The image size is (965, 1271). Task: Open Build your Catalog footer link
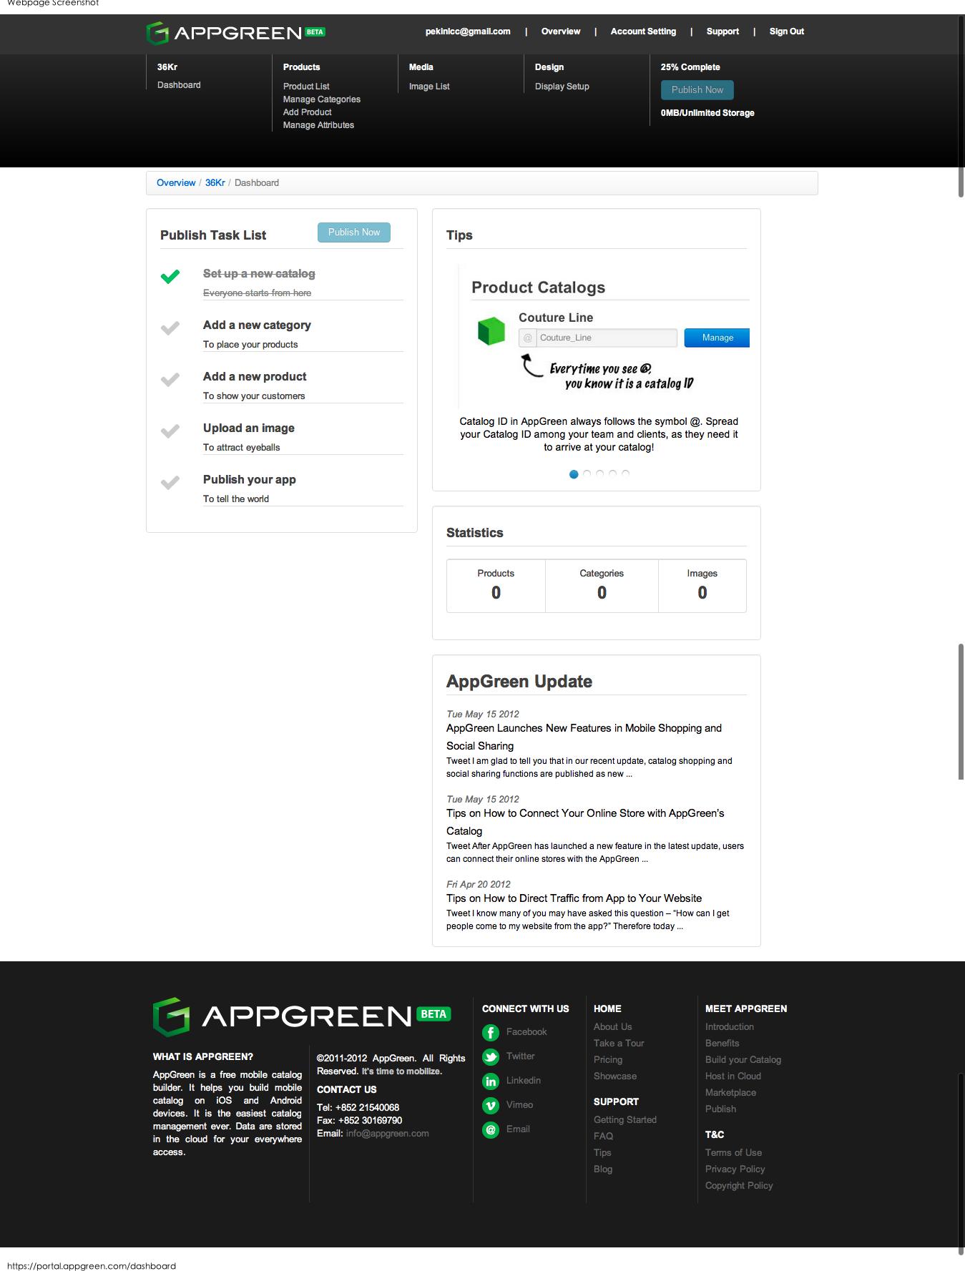coord(743,1060)
